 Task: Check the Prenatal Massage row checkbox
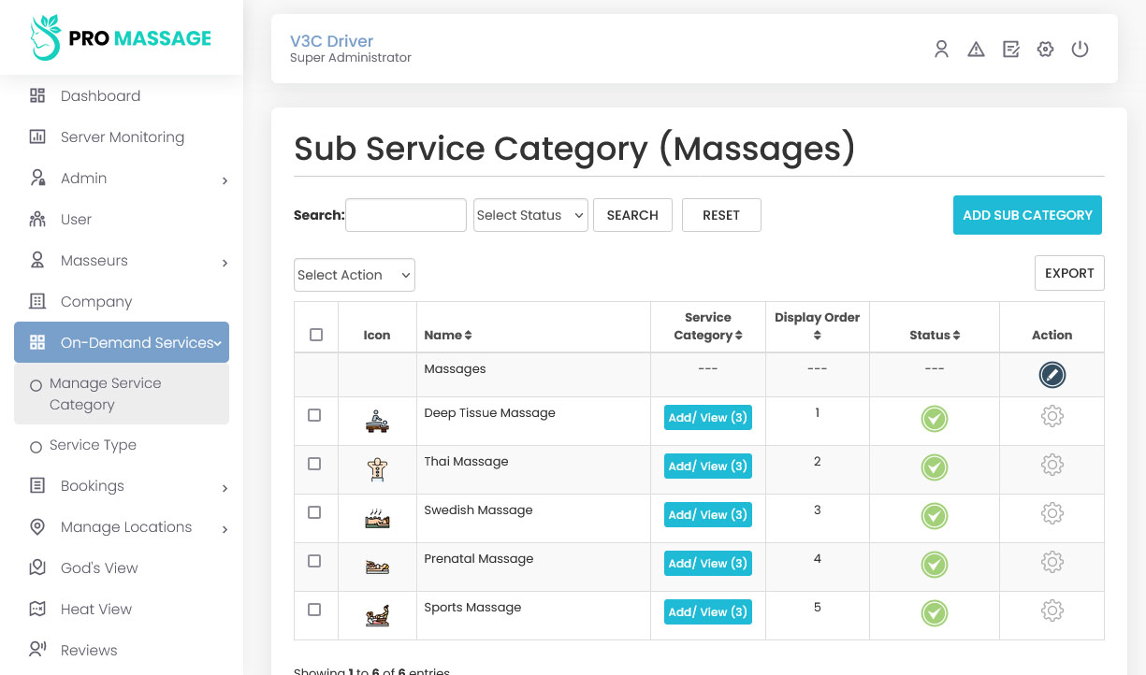point(314,561)
